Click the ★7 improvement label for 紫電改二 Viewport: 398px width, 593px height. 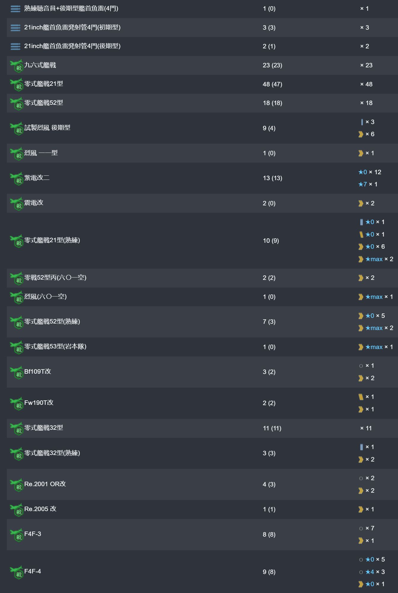[x=362, y=184]
